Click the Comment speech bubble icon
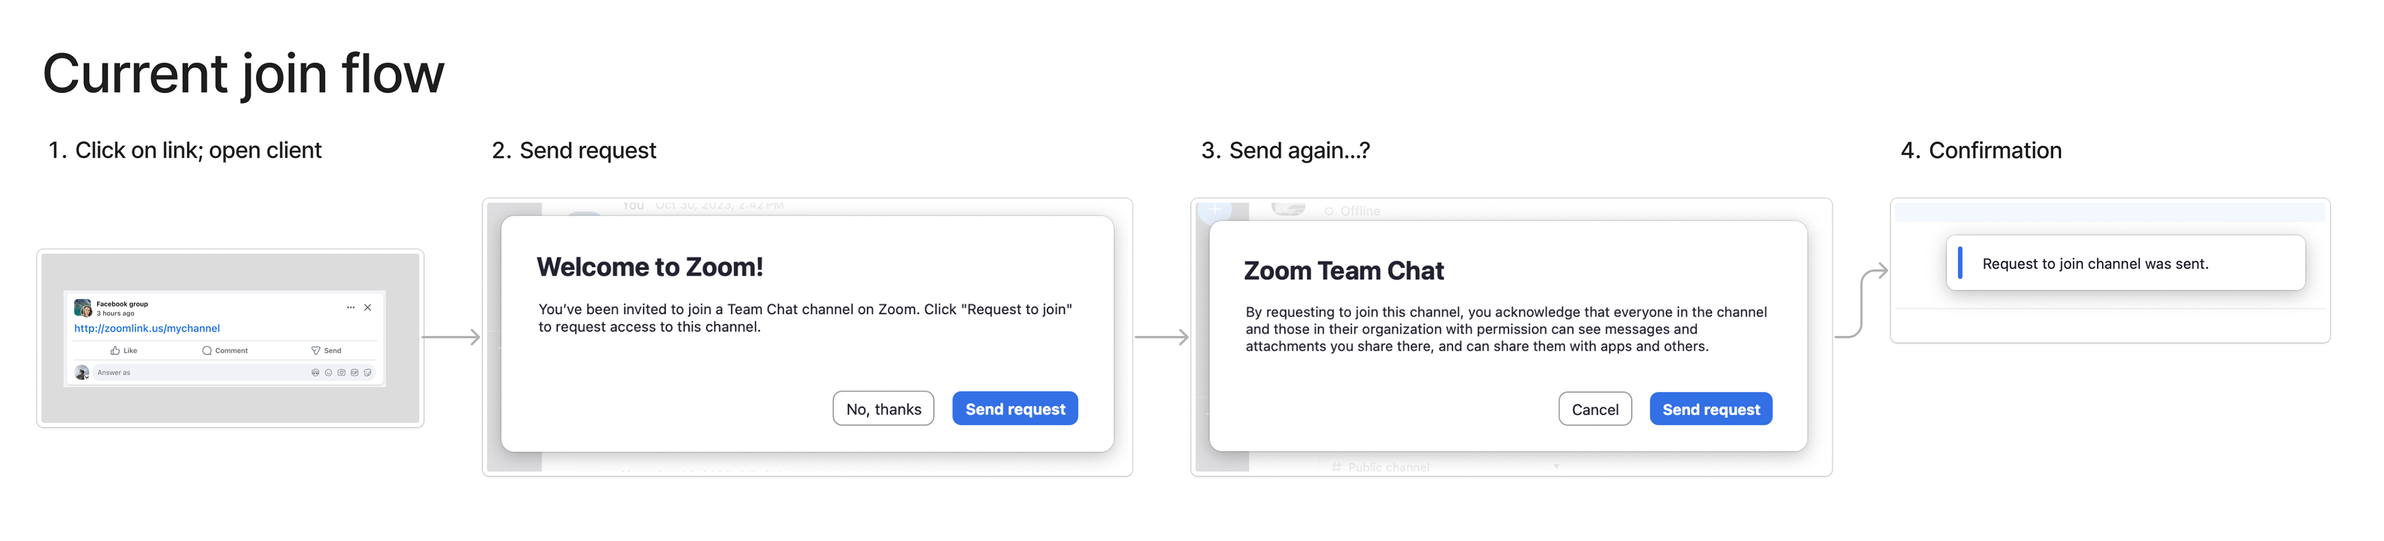This screenshot has height=541, width=2384. pyautogui.click(x=207, y=351)
